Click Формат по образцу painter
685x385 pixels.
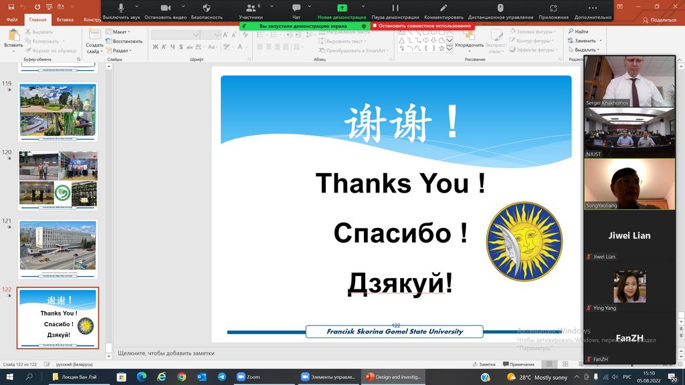point(51,50)
